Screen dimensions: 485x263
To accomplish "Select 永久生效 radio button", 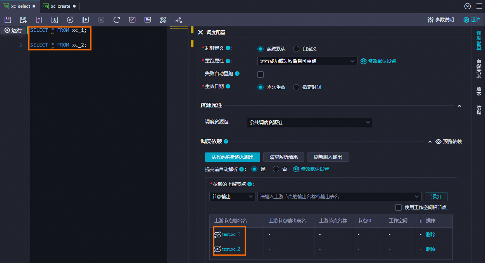I will coord(261,87).
